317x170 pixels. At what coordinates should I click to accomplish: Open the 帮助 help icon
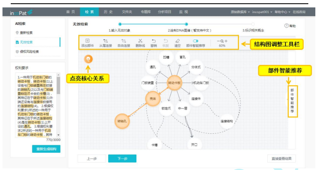pyautogui.click(x=290, y=26)
